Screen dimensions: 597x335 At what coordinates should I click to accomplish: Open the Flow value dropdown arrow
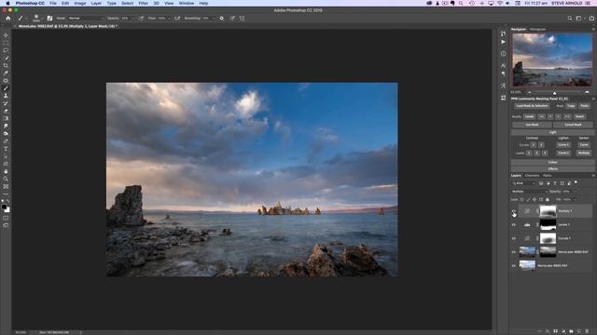169,19
